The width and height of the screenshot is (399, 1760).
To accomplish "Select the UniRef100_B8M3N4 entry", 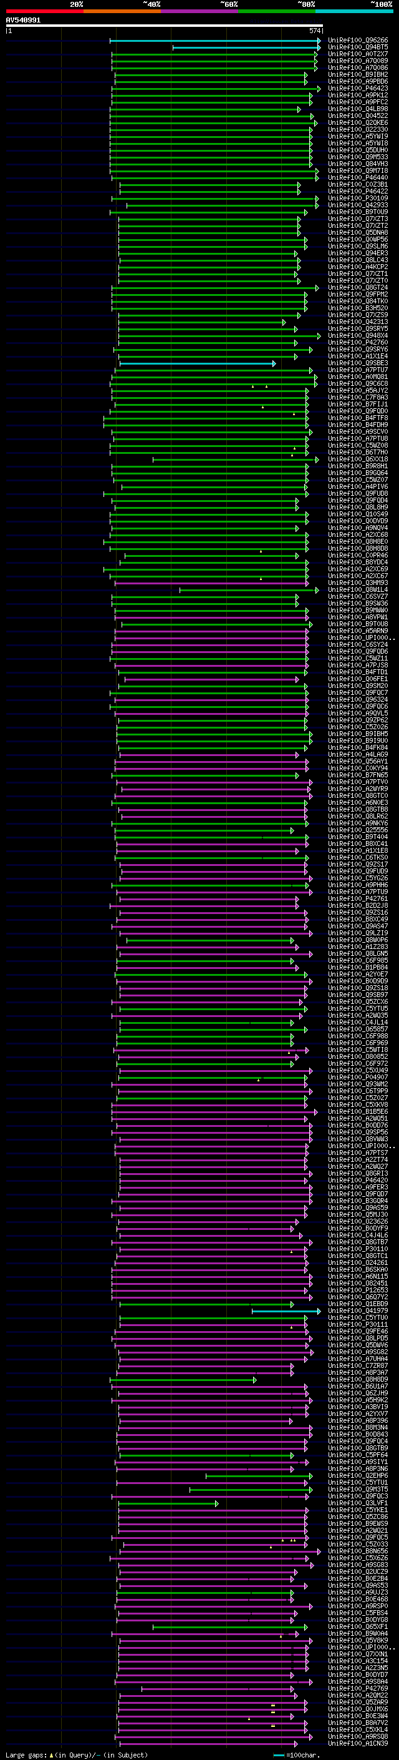I will click(x=358, y=1428).
